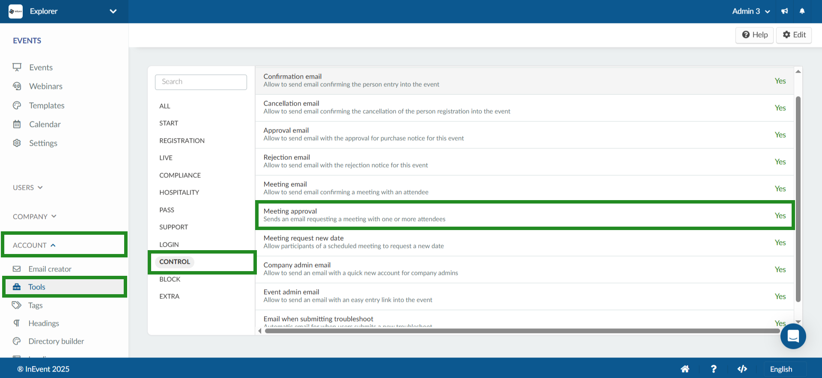
Task: Open Settings in the sidebar
Action: tap(43, 143)
